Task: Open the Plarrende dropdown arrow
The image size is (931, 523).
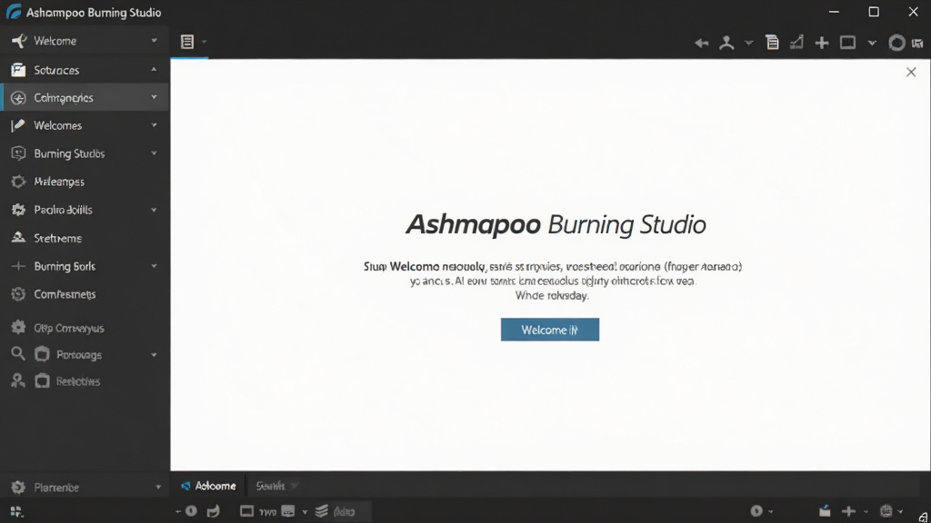Action: [x=158, y=488]
